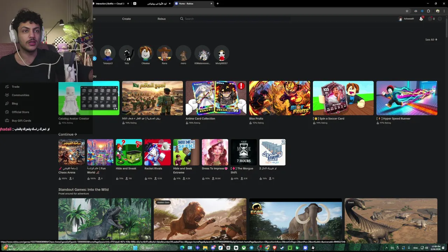Open Anime Card Collection title link
Image resolution: width=448 pixels, height=252 pixels.
pos(200,119)
